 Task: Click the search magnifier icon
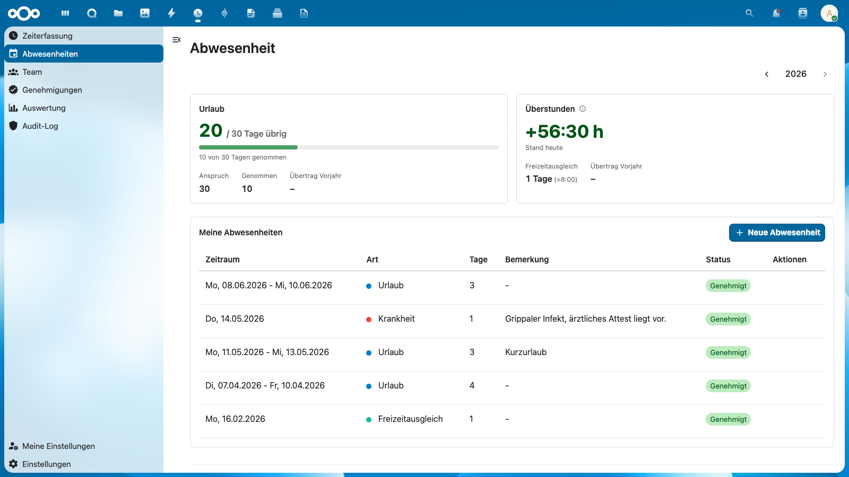pyautogui.click(x=749, y=13)
